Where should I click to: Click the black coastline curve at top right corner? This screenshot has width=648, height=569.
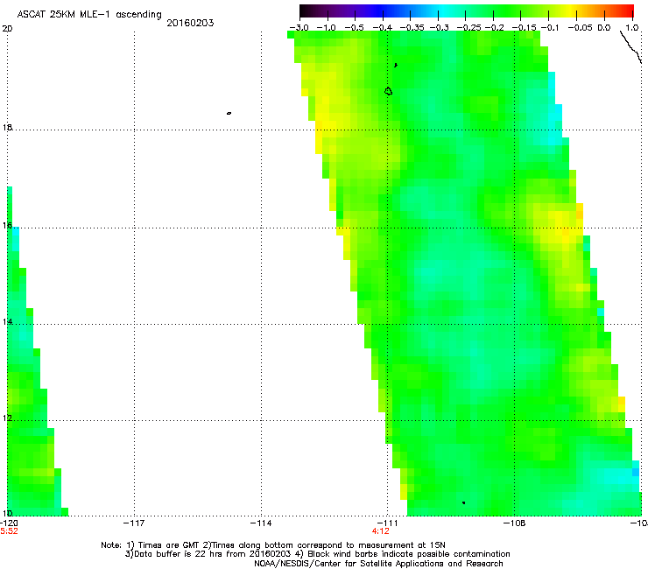tap(630, 47)
